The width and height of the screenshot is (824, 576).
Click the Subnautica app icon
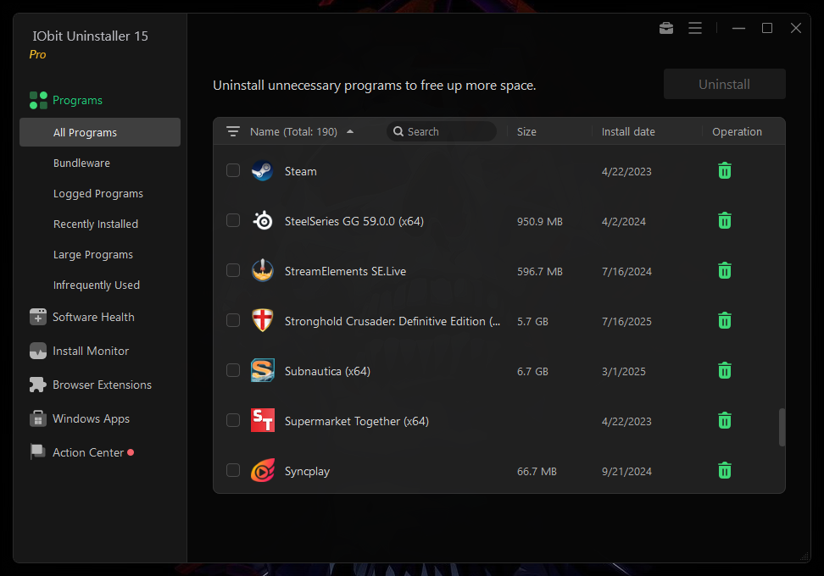262,370
